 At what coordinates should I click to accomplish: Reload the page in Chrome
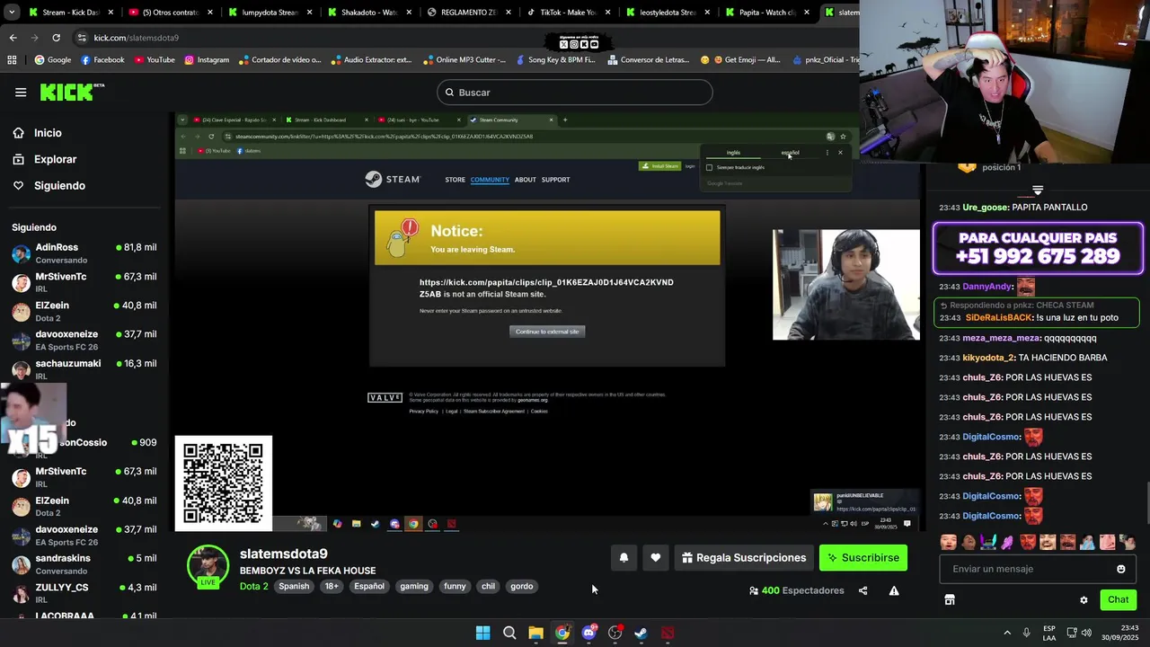coord(56,38)
